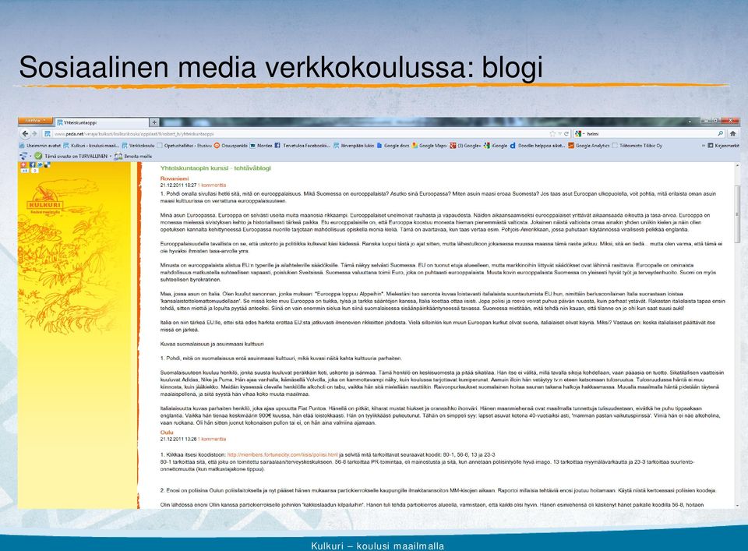Click the page scrollbar down arrow
748x551 pixels.
click(x=738, y=505)
